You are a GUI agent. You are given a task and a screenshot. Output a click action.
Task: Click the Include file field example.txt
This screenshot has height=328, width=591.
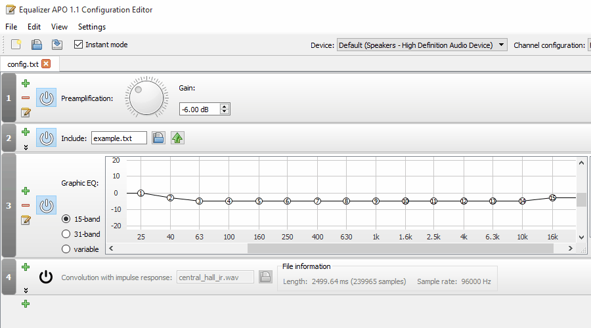coord(119,138)
